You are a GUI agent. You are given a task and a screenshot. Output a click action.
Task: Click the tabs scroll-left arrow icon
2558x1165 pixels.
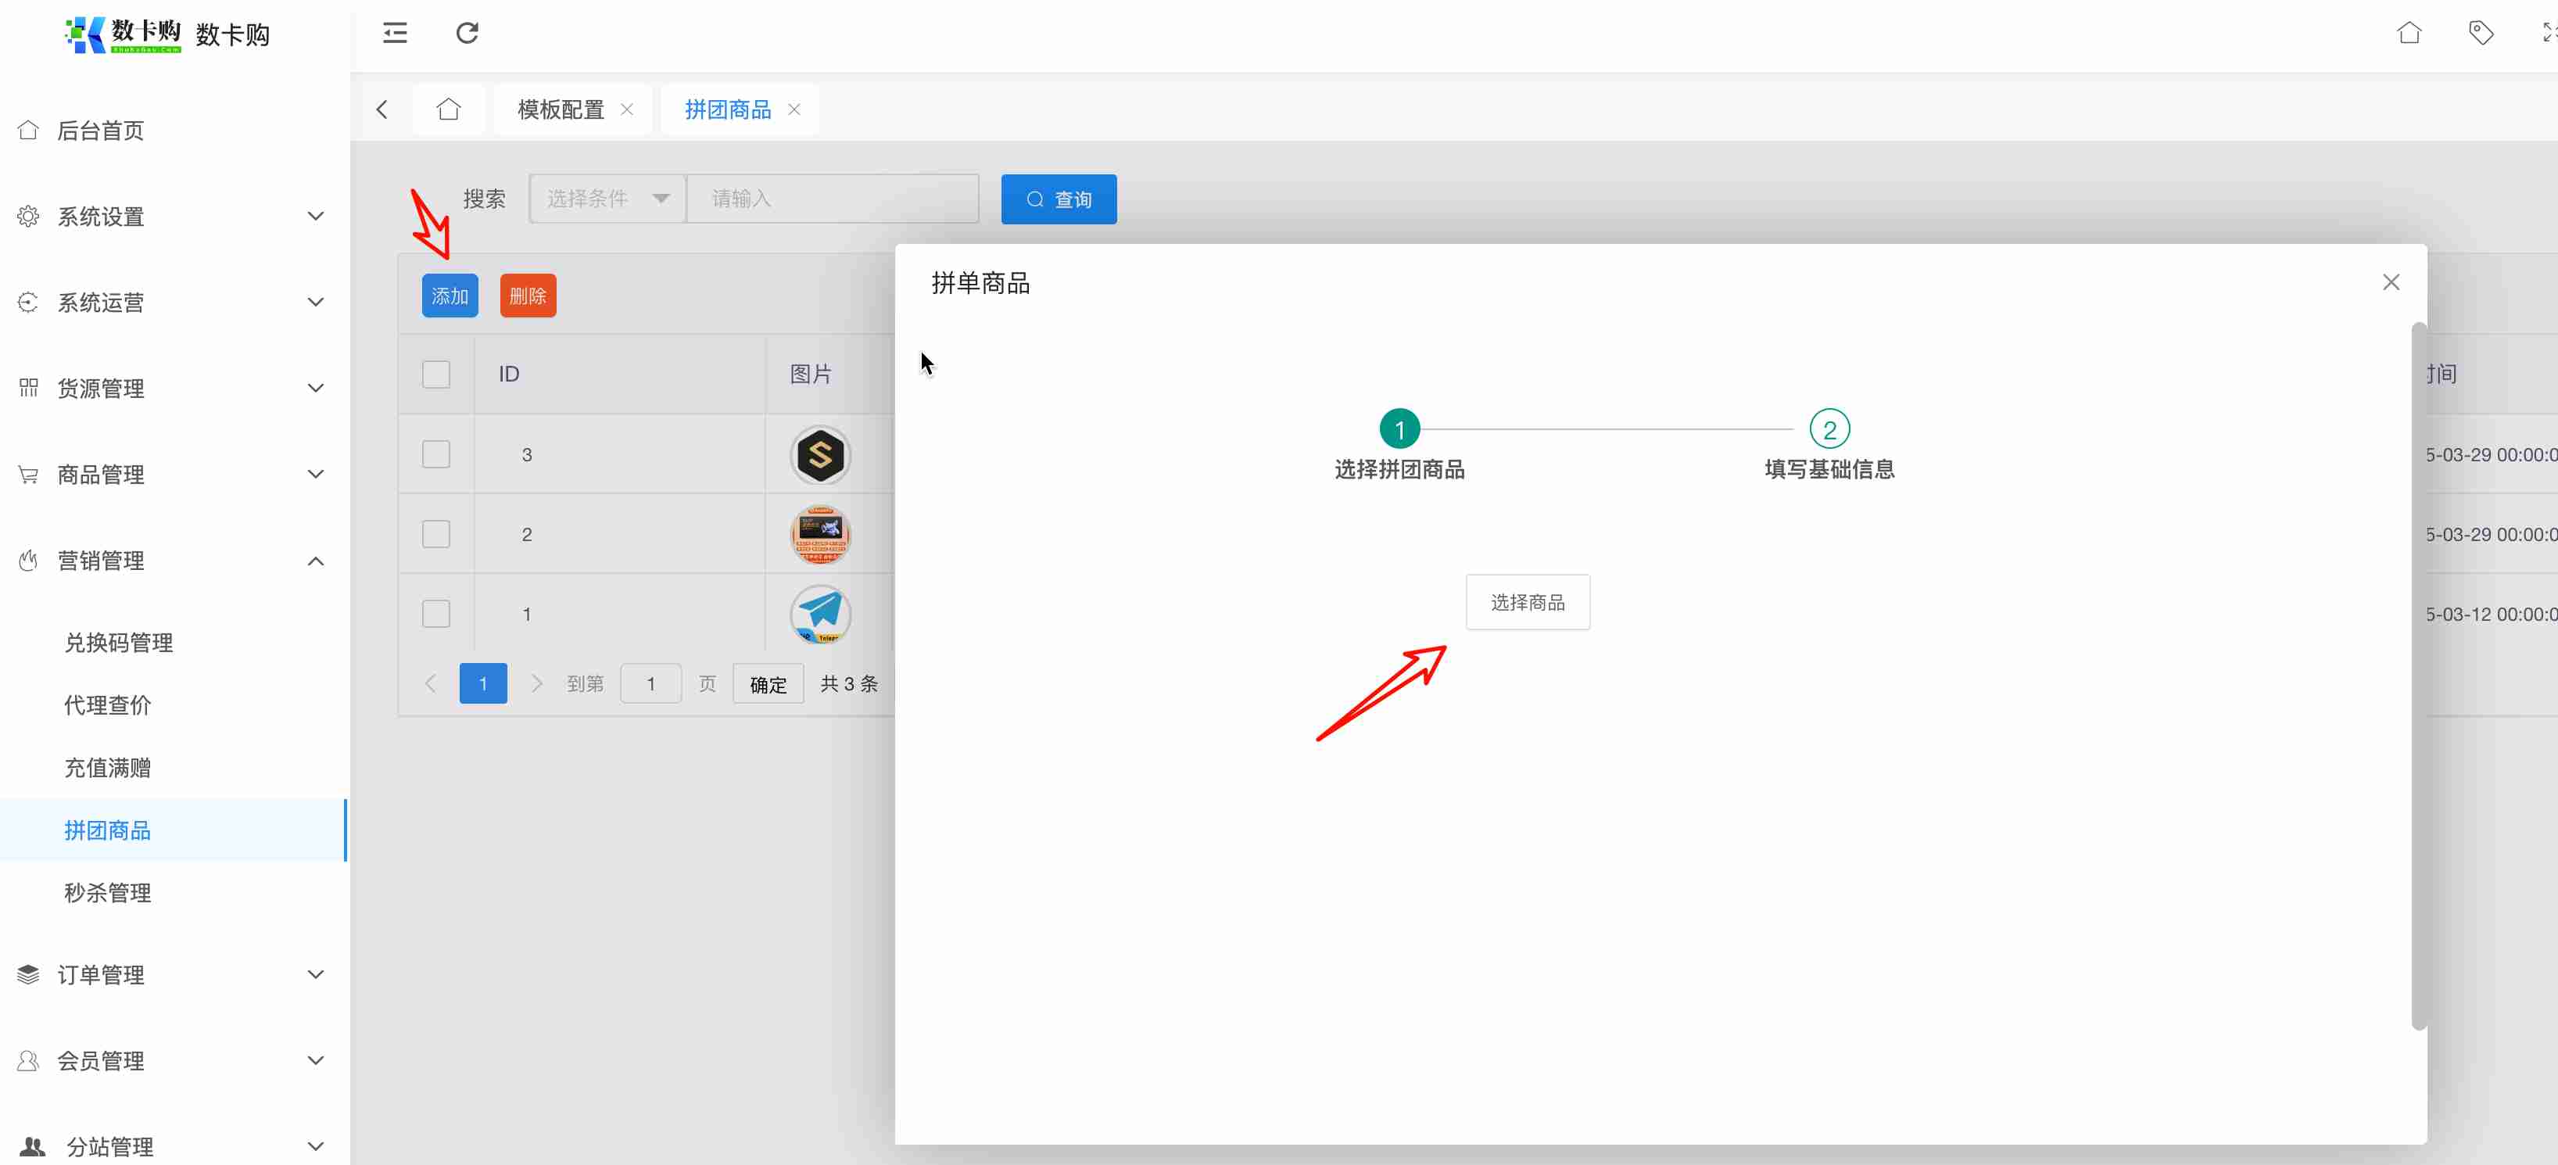(x=382, y=109)
